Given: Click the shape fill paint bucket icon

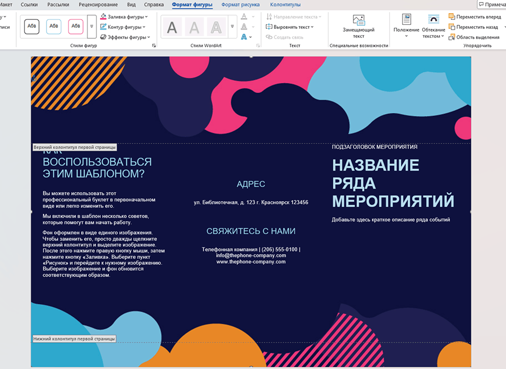Looking at the screenshot, I should 103,17.
